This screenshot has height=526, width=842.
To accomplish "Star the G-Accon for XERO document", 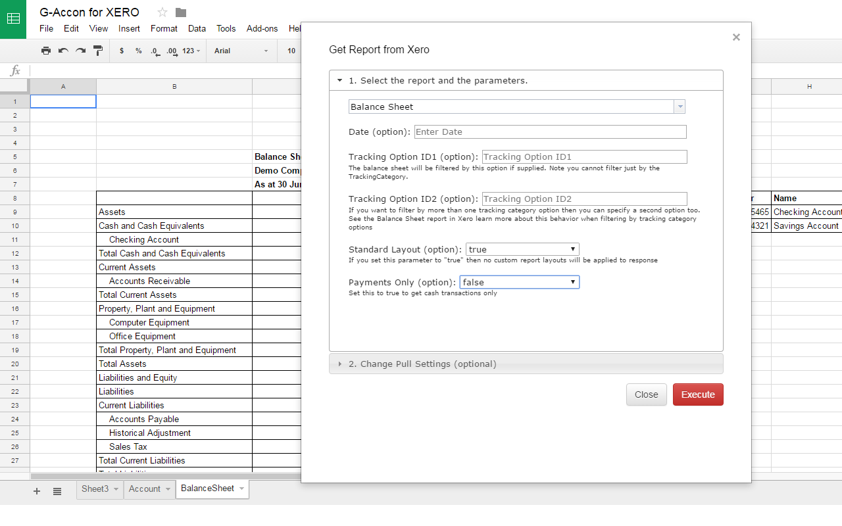I will pyautogui.click(x=162, y=12).
